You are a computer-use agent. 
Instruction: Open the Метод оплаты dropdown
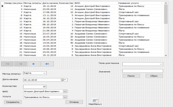point(44,73)
